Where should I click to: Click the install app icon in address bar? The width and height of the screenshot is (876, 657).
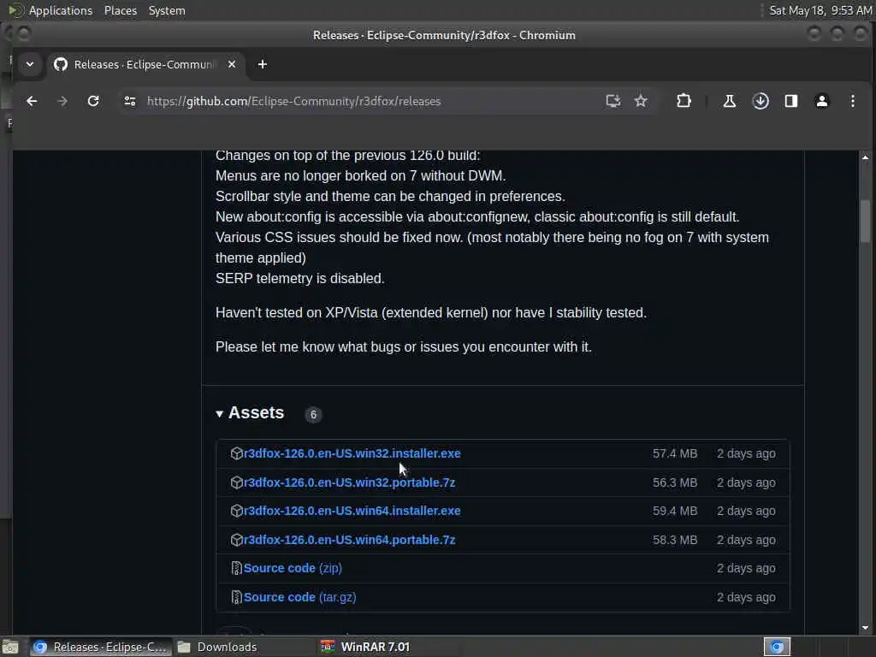tap(613, 101)
